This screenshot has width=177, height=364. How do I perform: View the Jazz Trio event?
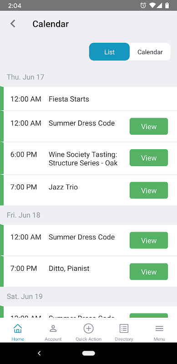point(149,190)
